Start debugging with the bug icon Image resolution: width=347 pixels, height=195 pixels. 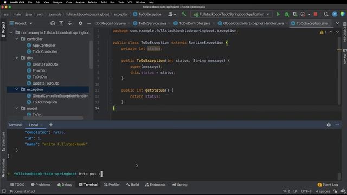coord(287,14)
